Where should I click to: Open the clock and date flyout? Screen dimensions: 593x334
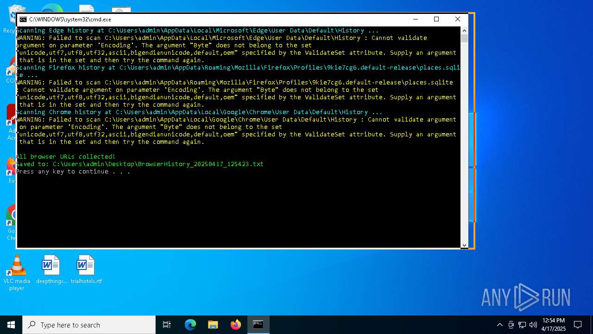[x=554, y=325]
